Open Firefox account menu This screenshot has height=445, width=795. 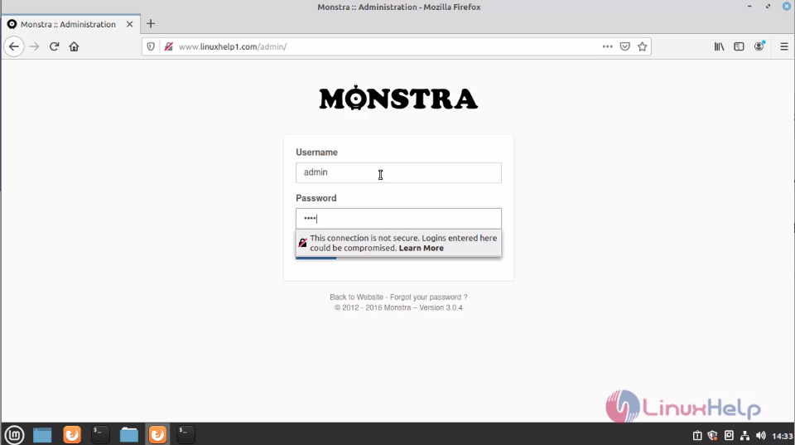point(759,46)
